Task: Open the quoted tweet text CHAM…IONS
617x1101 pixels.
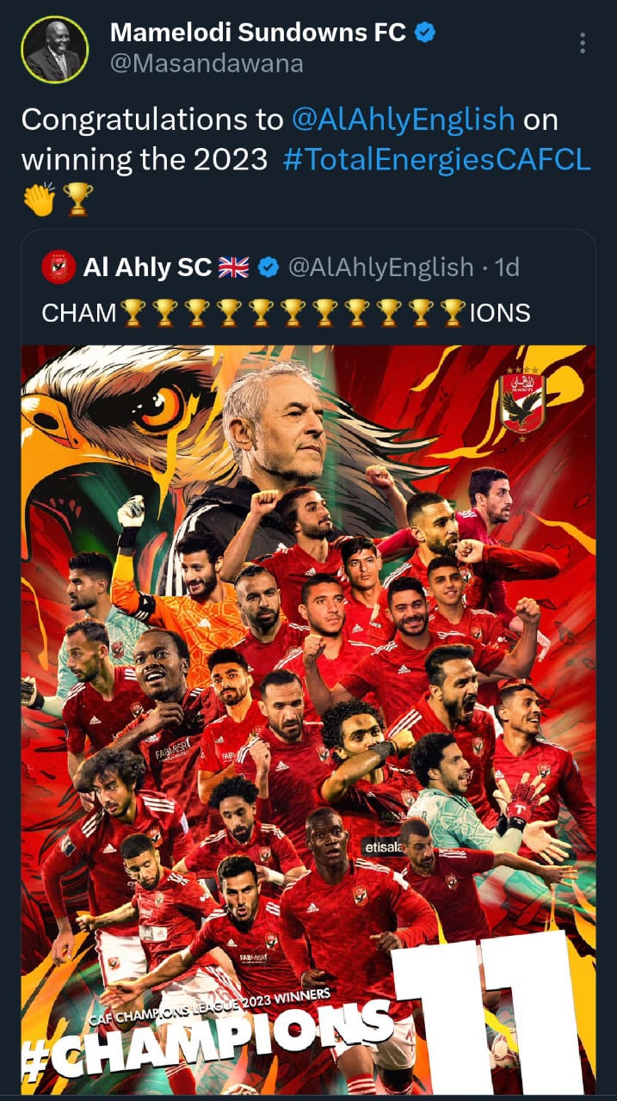Action: pyautogui.click(x=286, y=312)
